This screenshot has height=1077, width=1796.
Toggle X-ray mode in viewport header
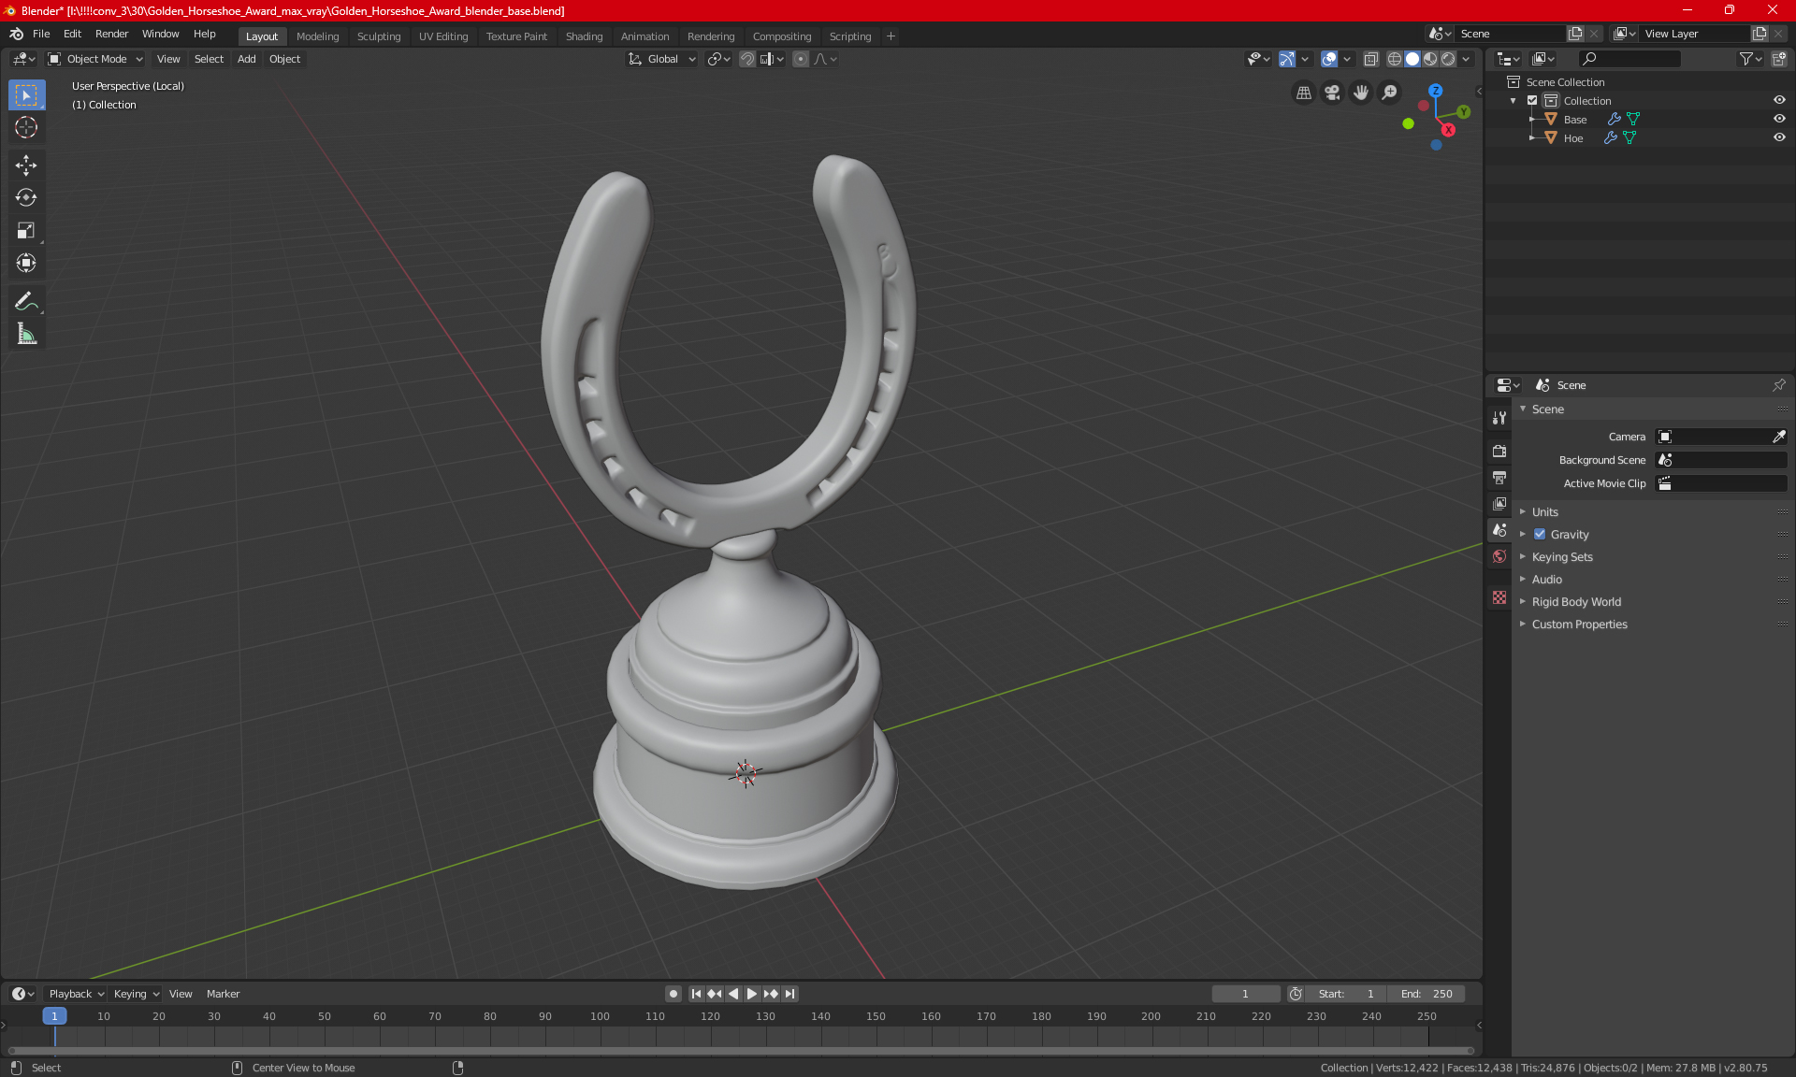coord(1370,59)
